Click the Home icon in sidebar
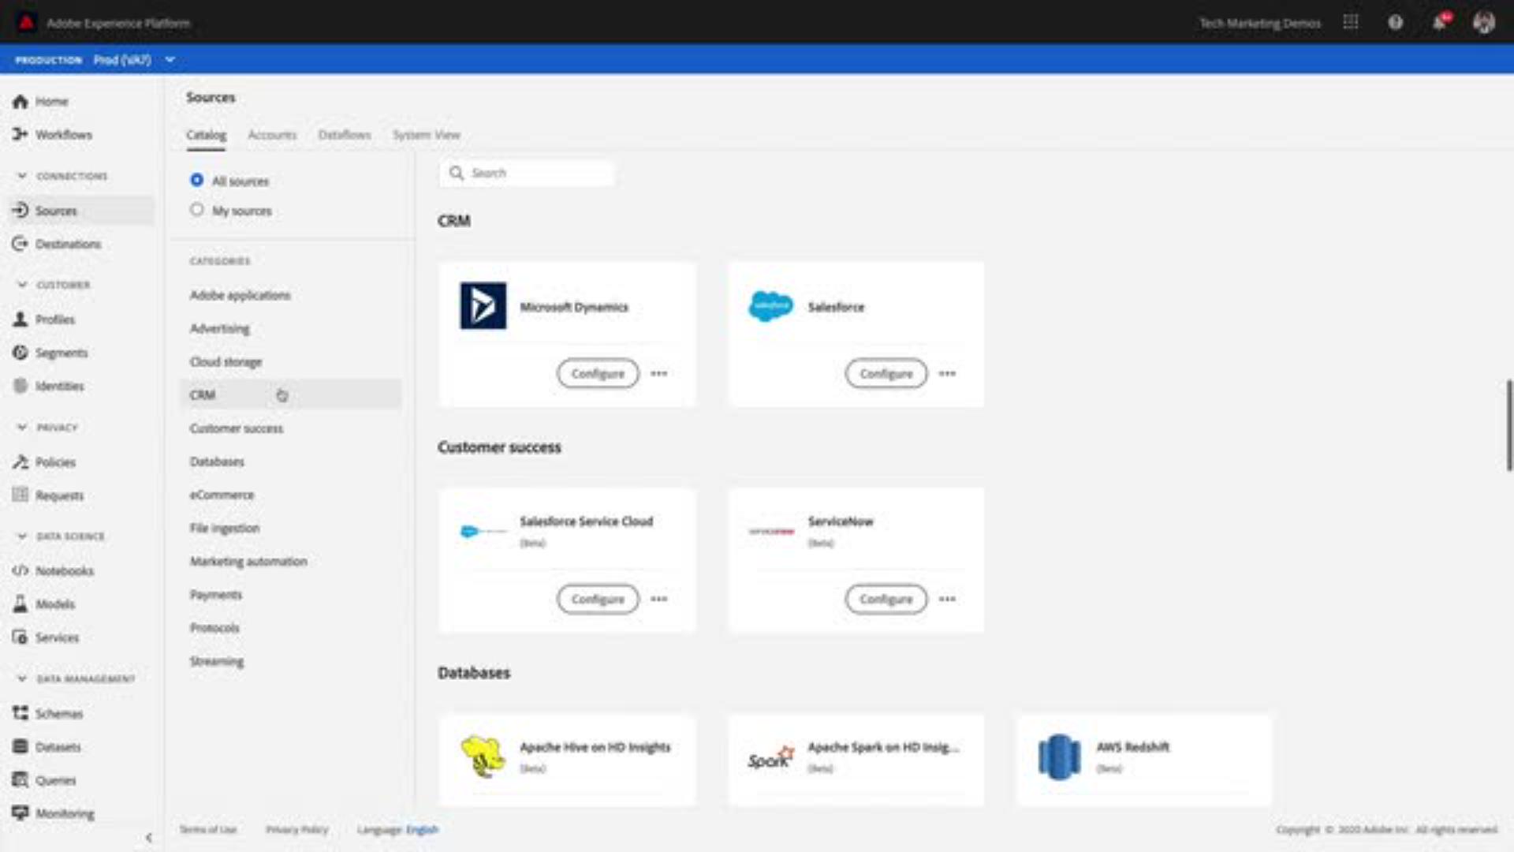The height and width of the screenshot is (852, 1514). 21,102
